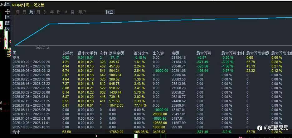
Task: Click the withdrawal amount -8060.98
Action: point(160,118)
